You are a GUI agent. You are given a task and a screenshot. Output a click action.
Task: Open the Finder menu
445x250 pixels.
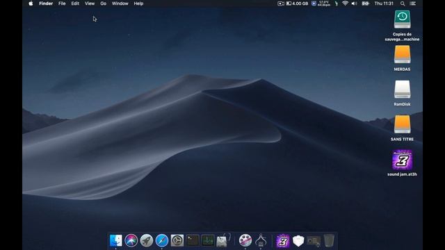coord(46,3)
